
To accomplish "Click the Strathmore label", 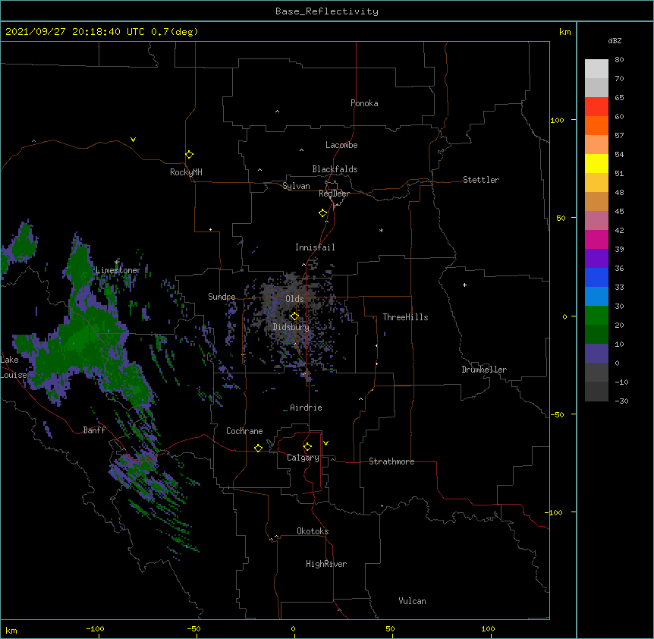I will [x=391, y=461].
